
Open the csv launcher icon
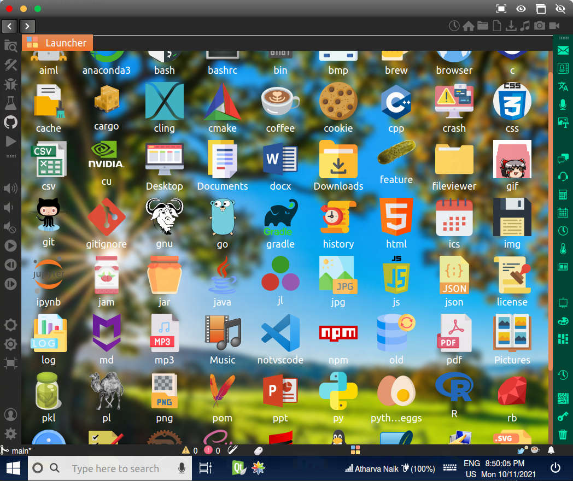click(x=49, y=159)
